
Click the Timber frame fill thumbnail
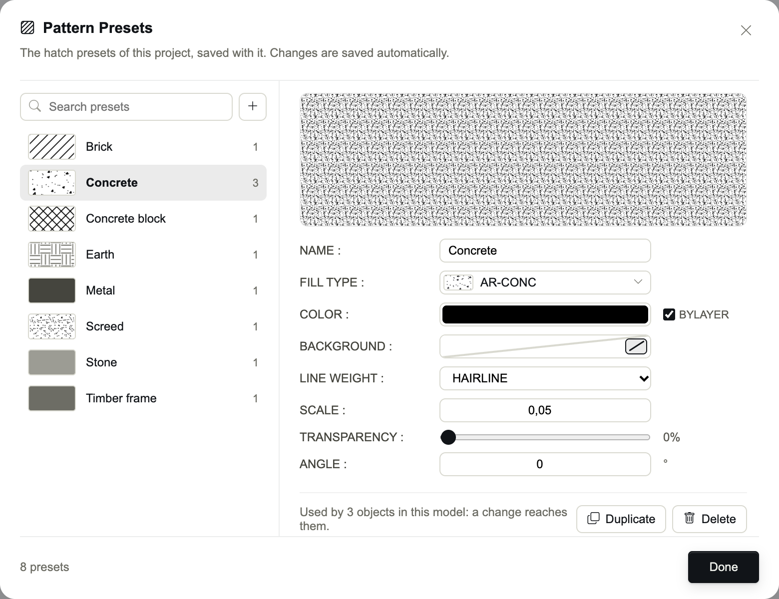tap(52, 398)
